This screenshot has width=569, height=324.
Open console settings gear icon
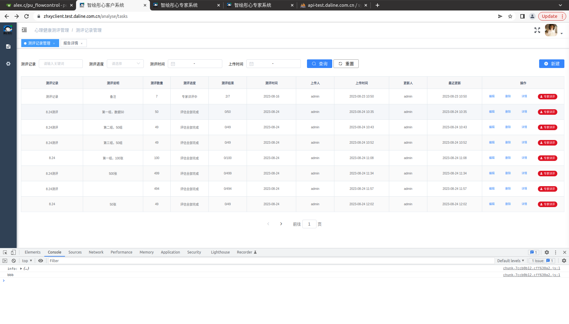point(564,261)
